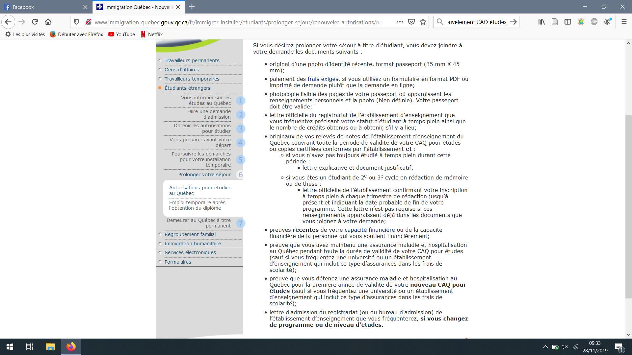Open Firefox account icon
This screenshot has height=355, width=632.
click(608, 22)
